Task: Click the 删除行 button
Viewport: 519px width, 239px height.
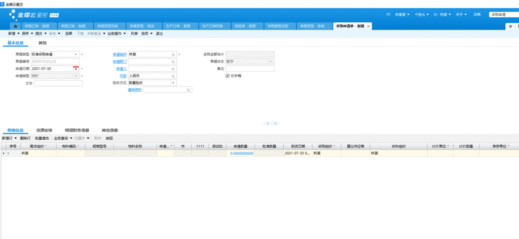Action: (x=25, y=138)
